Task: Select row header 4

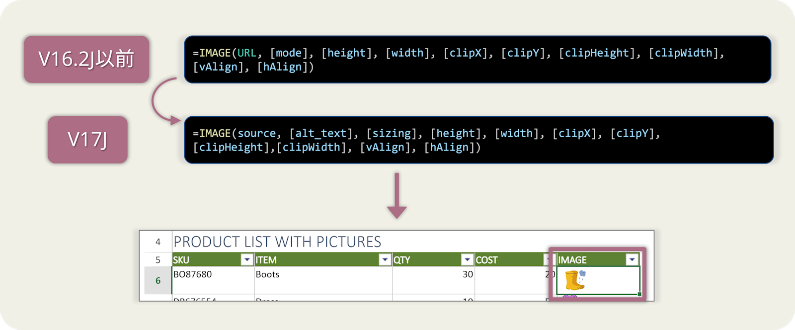Action: pos(158,242)
